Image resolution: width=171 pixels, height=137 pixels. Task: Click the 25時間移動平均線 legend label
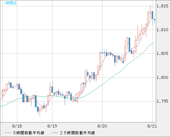(77, 133)
